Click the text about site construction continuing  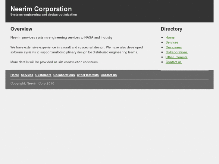55,62
